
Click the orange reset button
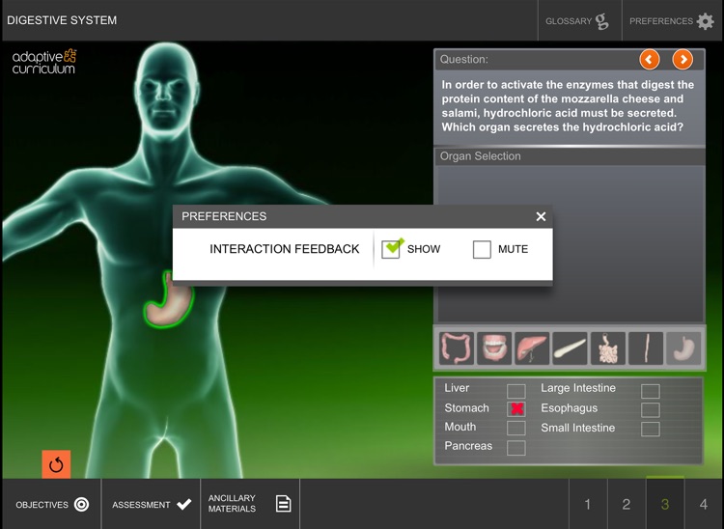point(56,464)
